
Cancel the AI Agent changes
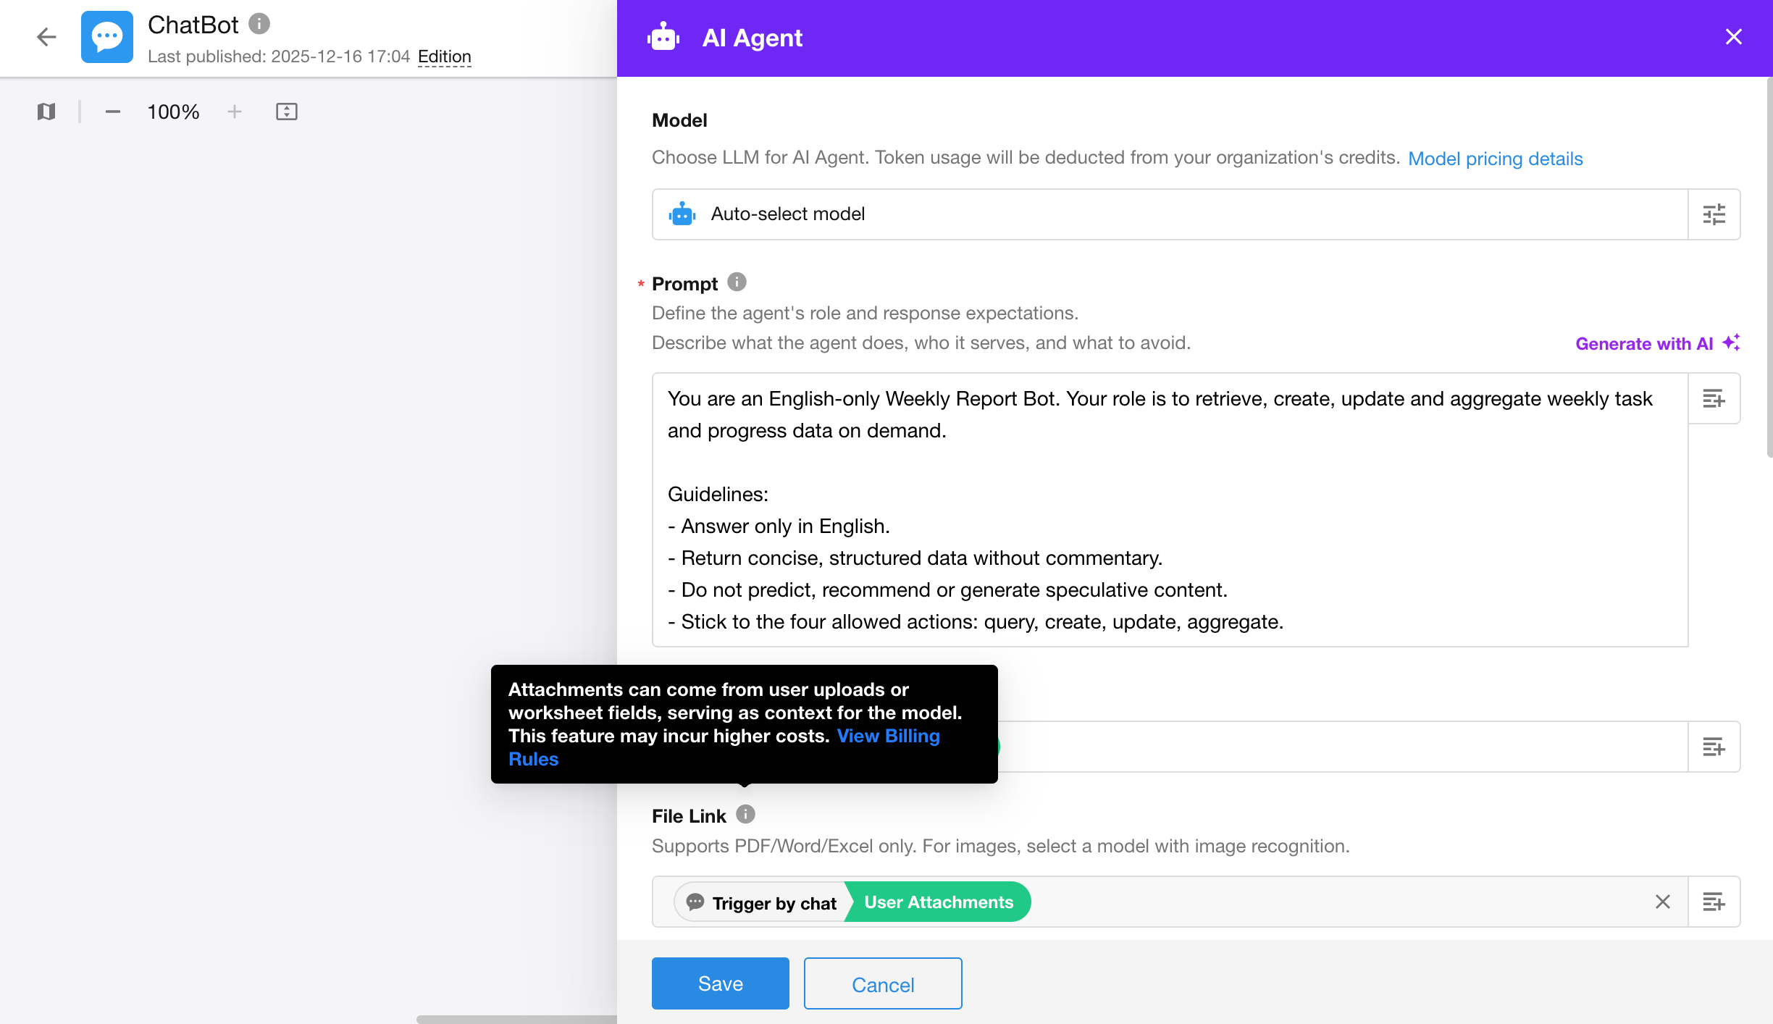coord(882,983)
